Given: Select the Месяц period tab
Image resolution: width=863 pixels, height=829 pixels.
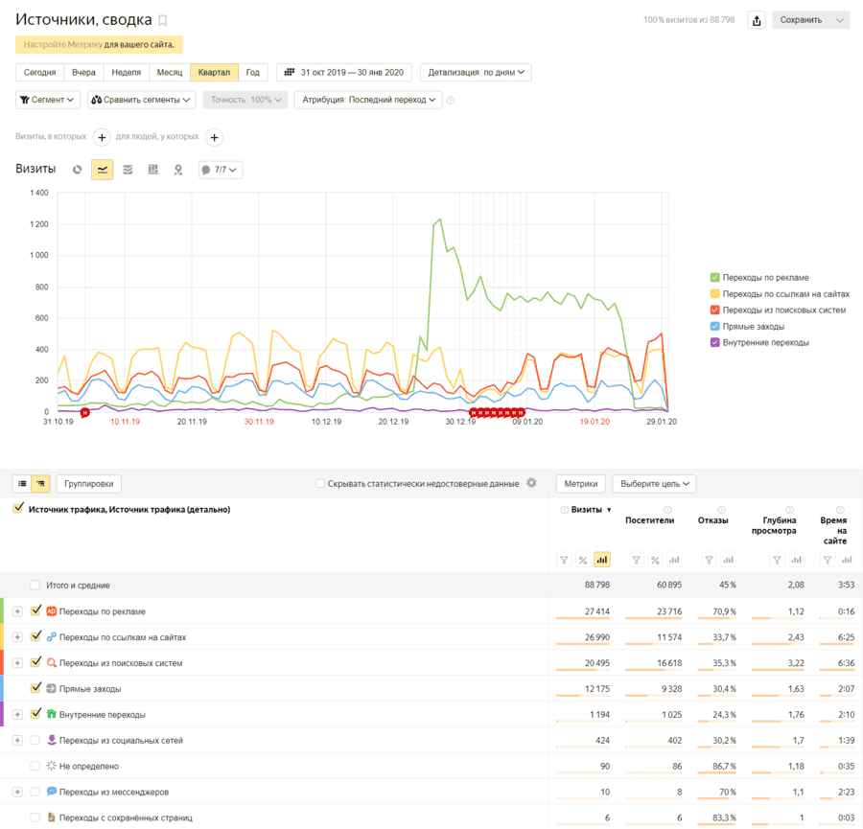Looking at the screenshot, I should (x=169, y=73).
